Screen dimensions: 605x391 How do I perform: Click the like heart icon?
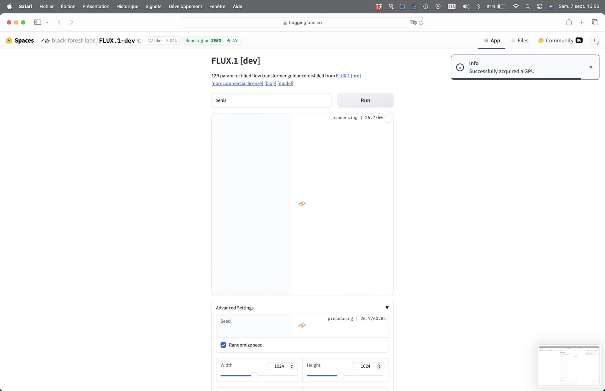tap(150, 41)
